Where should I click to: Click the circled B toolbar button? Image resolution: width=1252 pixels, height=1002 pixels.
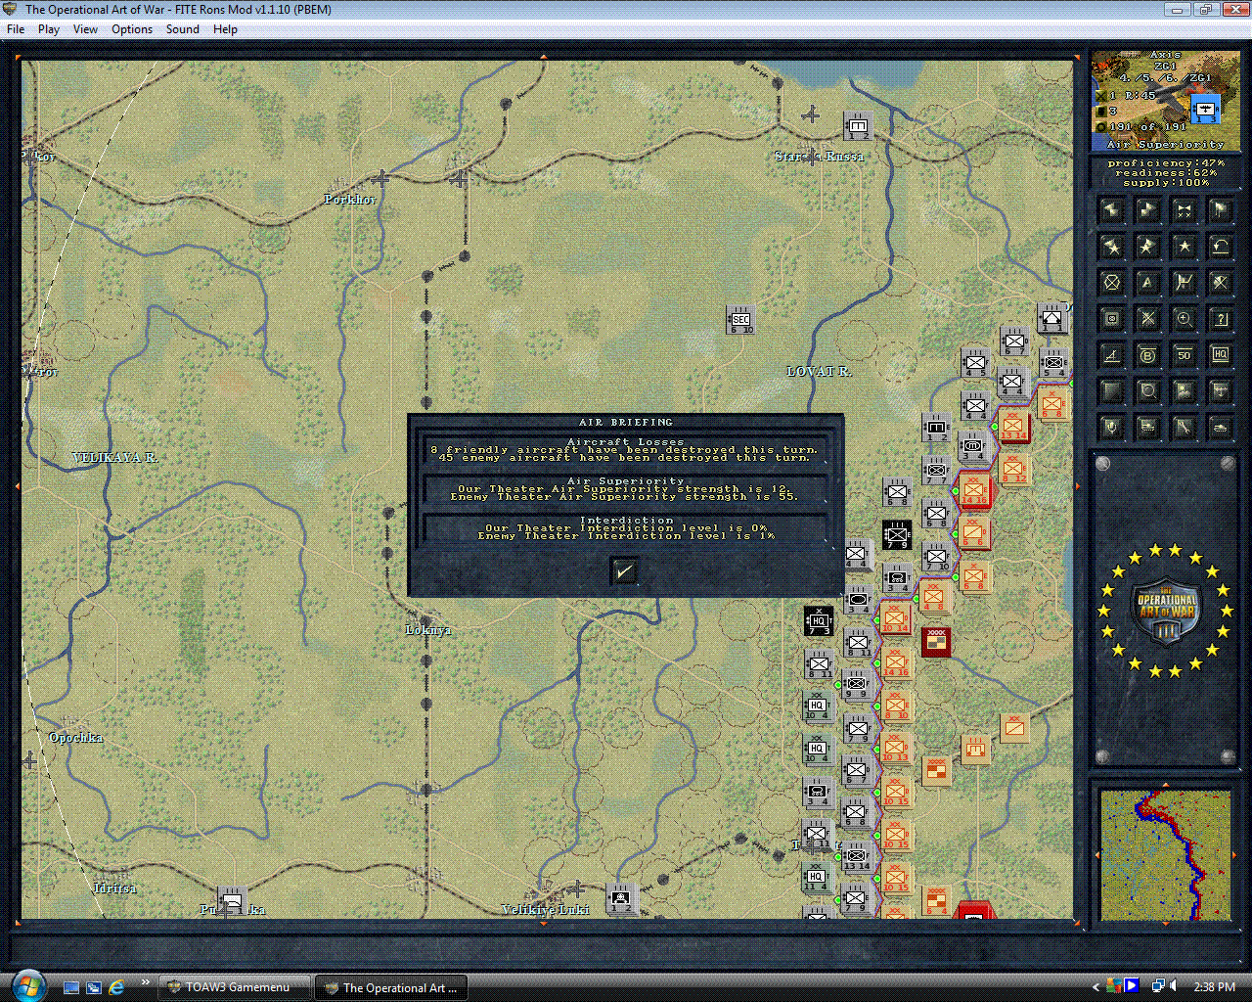(1147, 355)
